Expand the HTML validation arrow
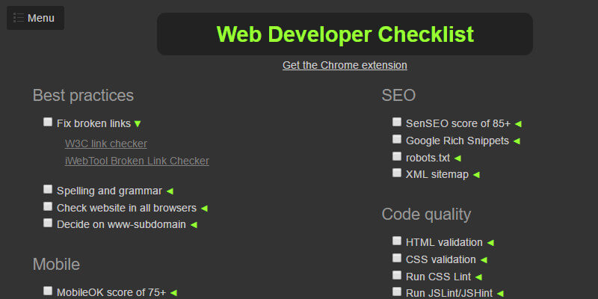 click(x=490, y=243)
